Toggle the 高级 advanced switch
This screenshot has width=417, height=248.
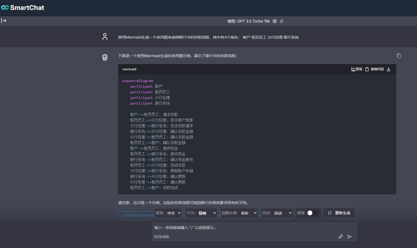point(312,213)
